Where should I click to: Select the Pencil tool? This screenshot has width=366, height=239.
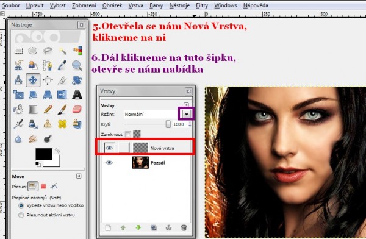[x=48, y=109]
